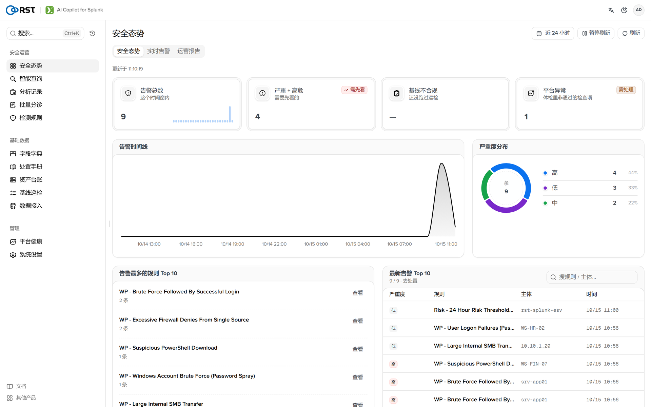Open 安全态势 in the sidebar
The image size is (651, 407).
coord(53,66)
